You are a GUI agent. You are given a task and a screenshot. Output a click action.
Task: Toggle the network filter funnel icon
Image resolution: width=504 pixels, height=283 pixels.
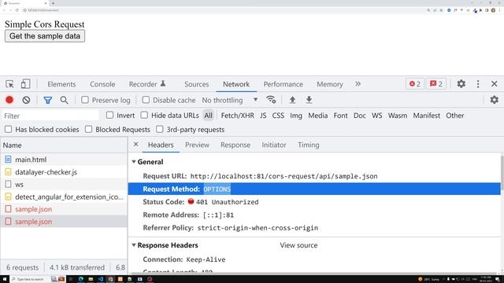(48, 100)
